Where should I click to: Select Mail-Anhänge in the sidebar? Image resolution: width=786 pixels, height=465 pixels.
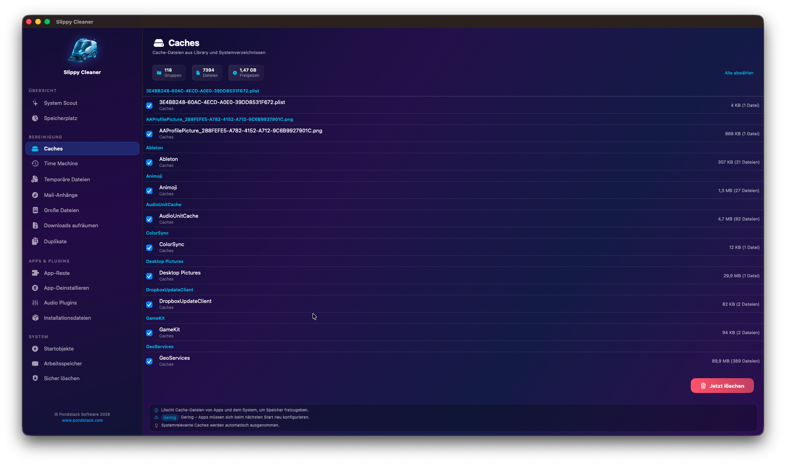tap(82, 195)
